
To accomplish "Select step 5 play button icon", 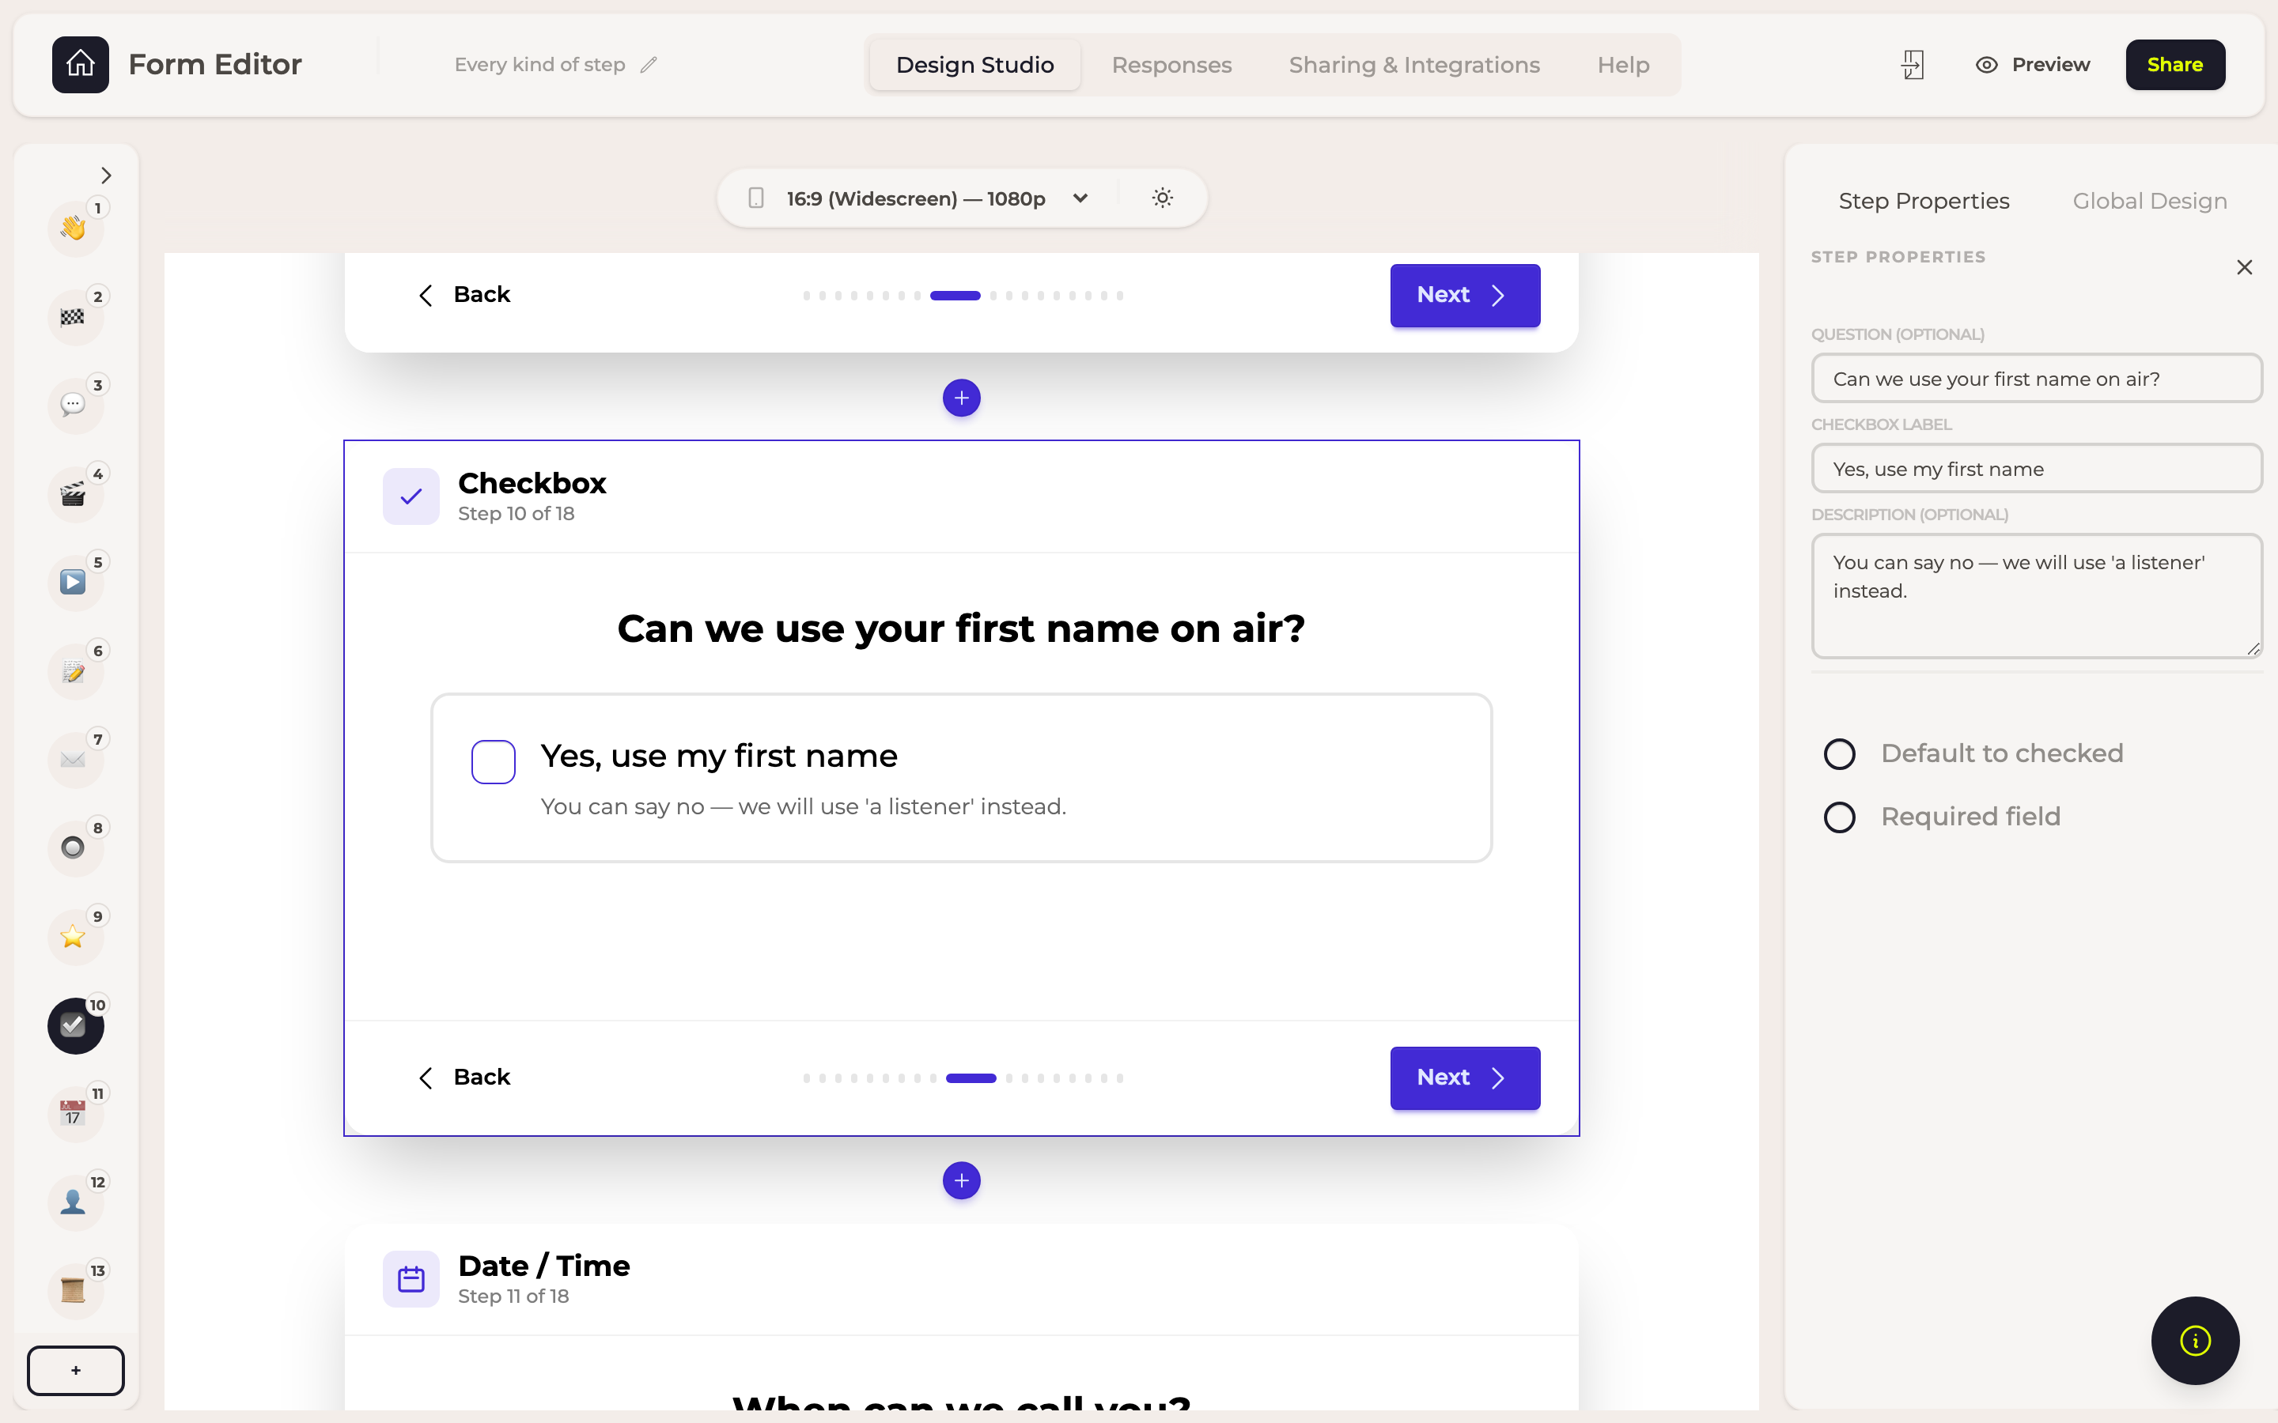I will click(74, 582).
